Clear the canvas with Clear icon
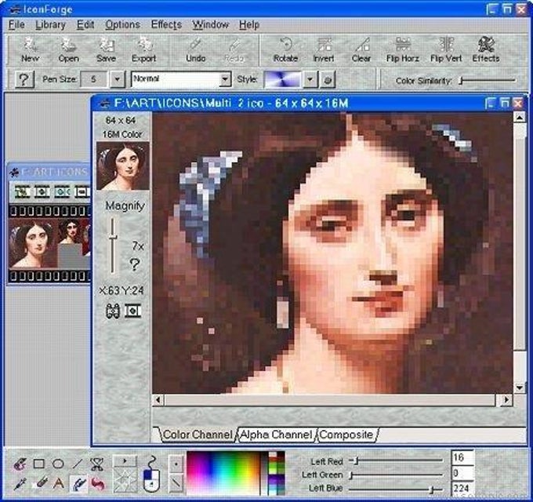This screenshot has height=502, width=533. 361,50
